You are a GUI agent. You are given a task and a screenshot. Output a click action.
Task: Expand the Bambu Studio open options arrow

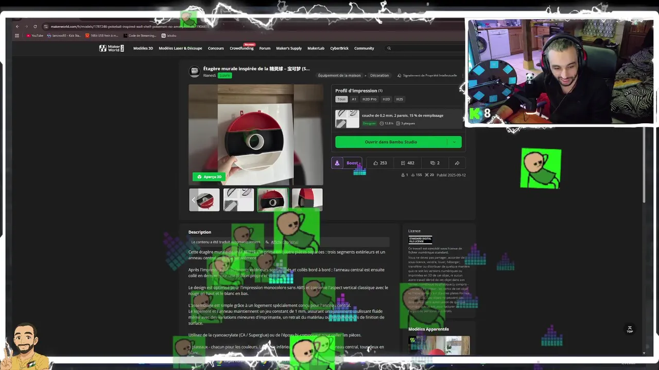tap(454, 142)
